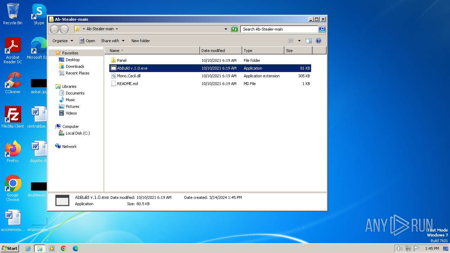The width and height of the screenshot is (450, 253).
Task: Click the network tray icon
Action: [x=408, y=248]
